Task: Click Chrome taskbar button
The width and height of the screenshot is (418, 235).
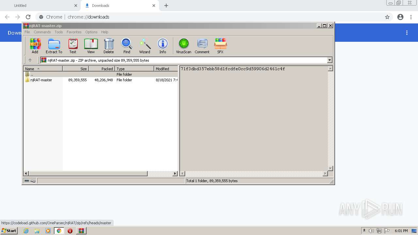Action: (x=59, y=231)
